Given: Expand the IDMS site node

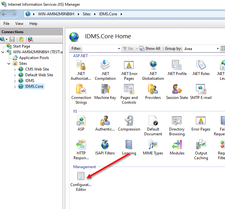Looking at the screenshot, I should pyautogui.click(x=15, y=81).
